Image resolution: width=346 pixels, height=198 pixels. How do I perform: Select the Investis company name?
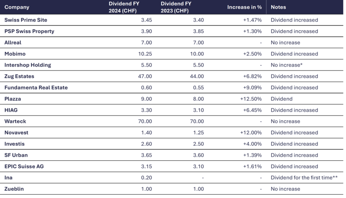[15, 144]
